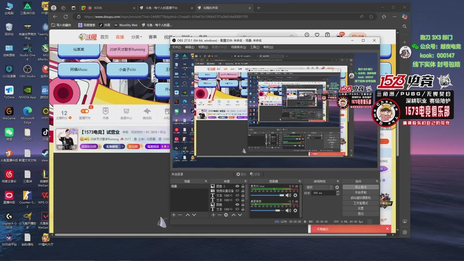The image size is (464, 261).
Task: Go to 首页 in Douyu navigation
Action: 104,37
